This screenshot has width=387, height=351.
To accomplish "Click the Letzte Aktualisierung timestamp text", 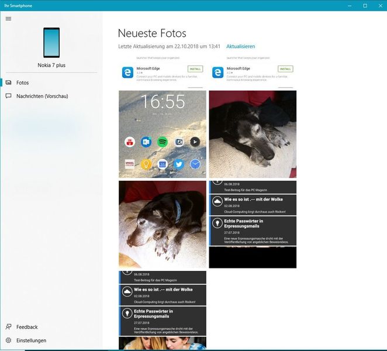I will [x=169, y=46].
